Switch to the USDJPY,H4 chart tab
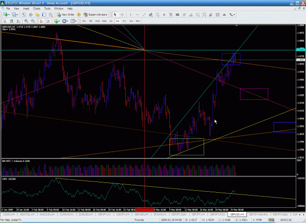Screen dimensions: 306x223 click(x=123, y=214)
